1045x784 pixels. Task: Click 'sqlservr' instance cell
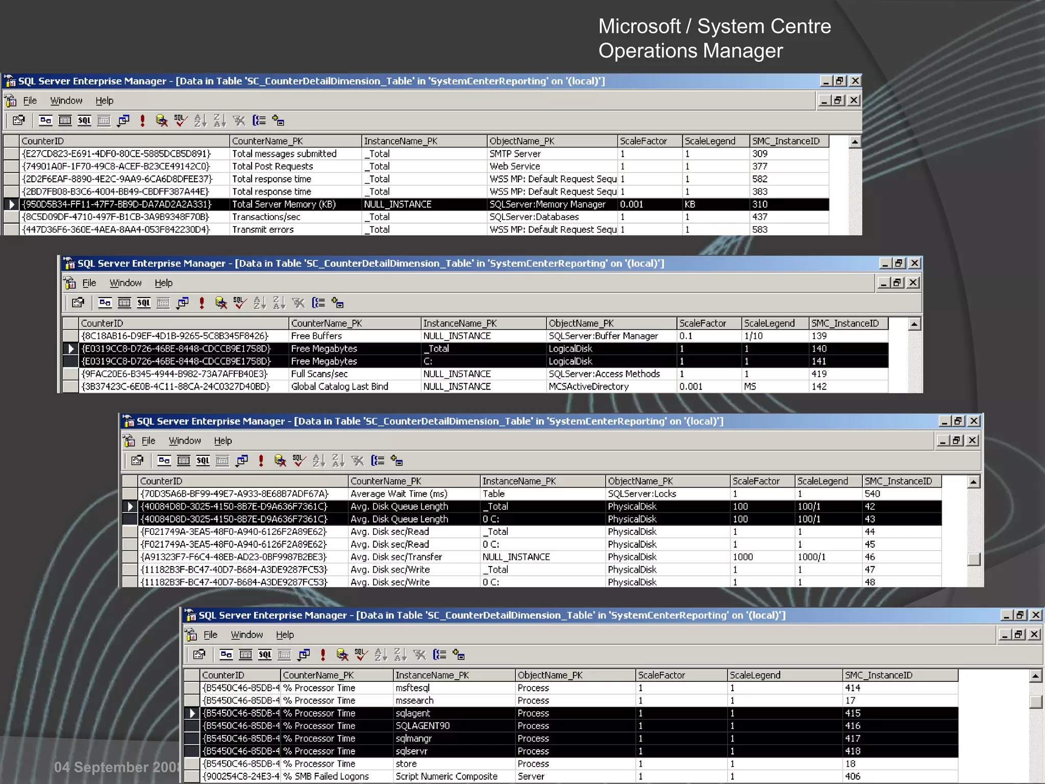pos(454,751)
